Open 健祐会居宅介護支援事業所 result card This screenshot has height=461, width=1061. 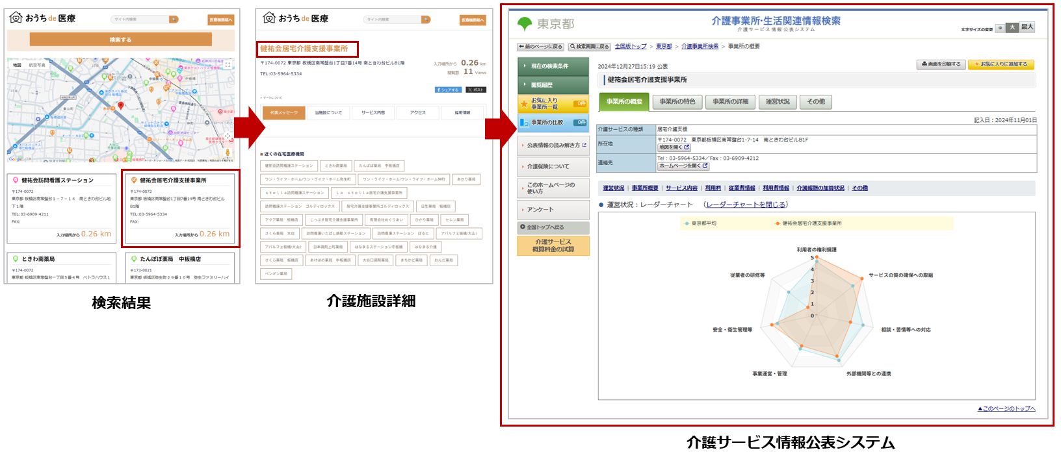pyautogui.click(x=180, y=208)
